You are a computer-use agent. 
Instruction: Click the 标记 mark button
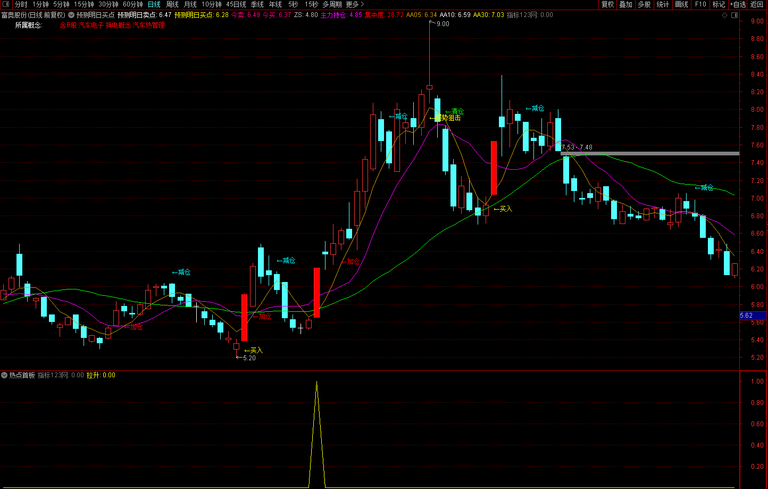719,4
